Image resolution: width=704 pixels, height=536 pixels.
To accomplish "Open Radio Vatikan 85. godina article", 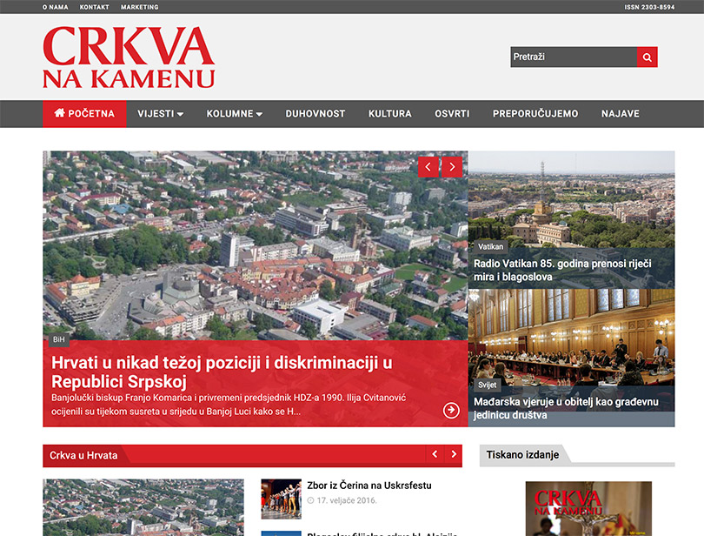I will (562, 271).
